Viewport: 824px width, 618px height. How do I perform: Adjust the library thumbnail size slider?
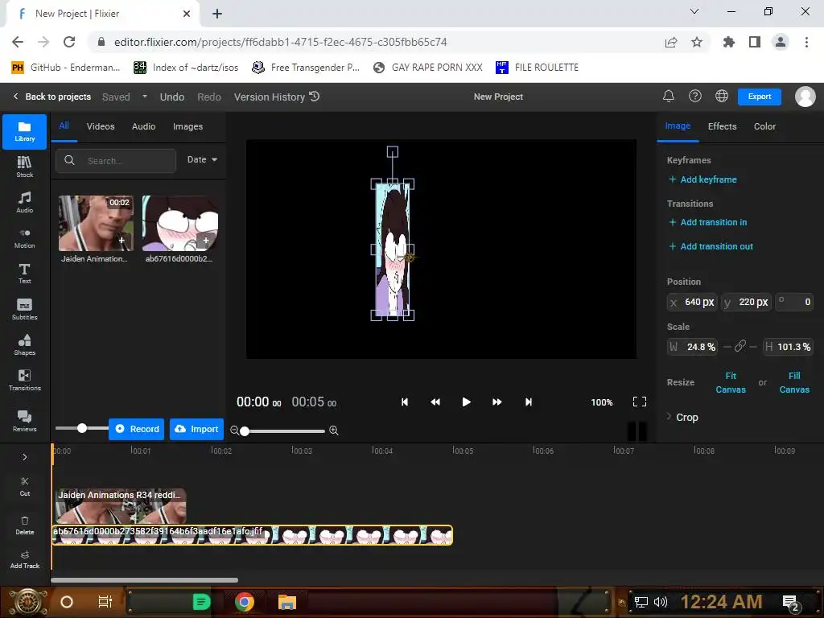[81, 428]
